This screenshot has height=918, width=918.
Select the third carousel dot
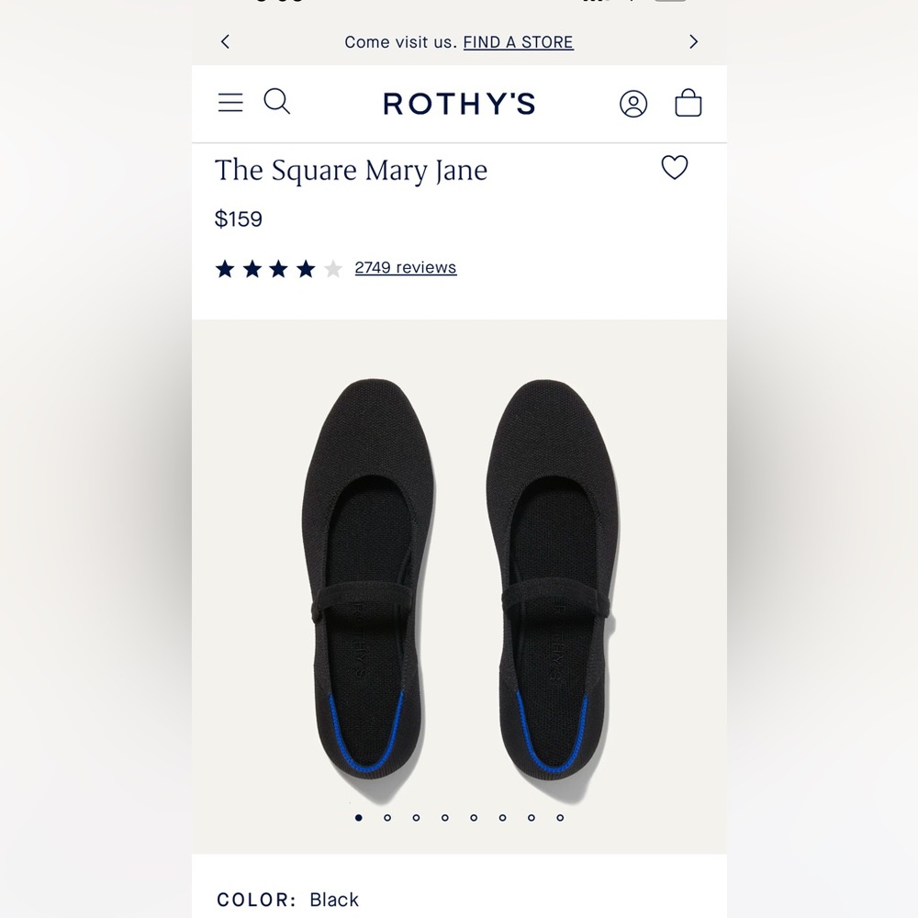(416, 816)
